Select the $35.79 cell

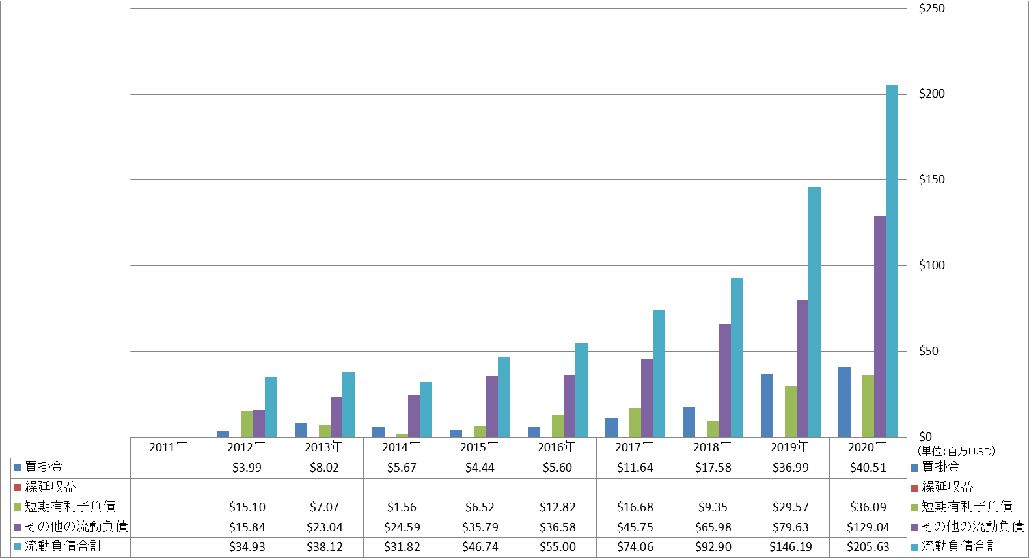480,527
